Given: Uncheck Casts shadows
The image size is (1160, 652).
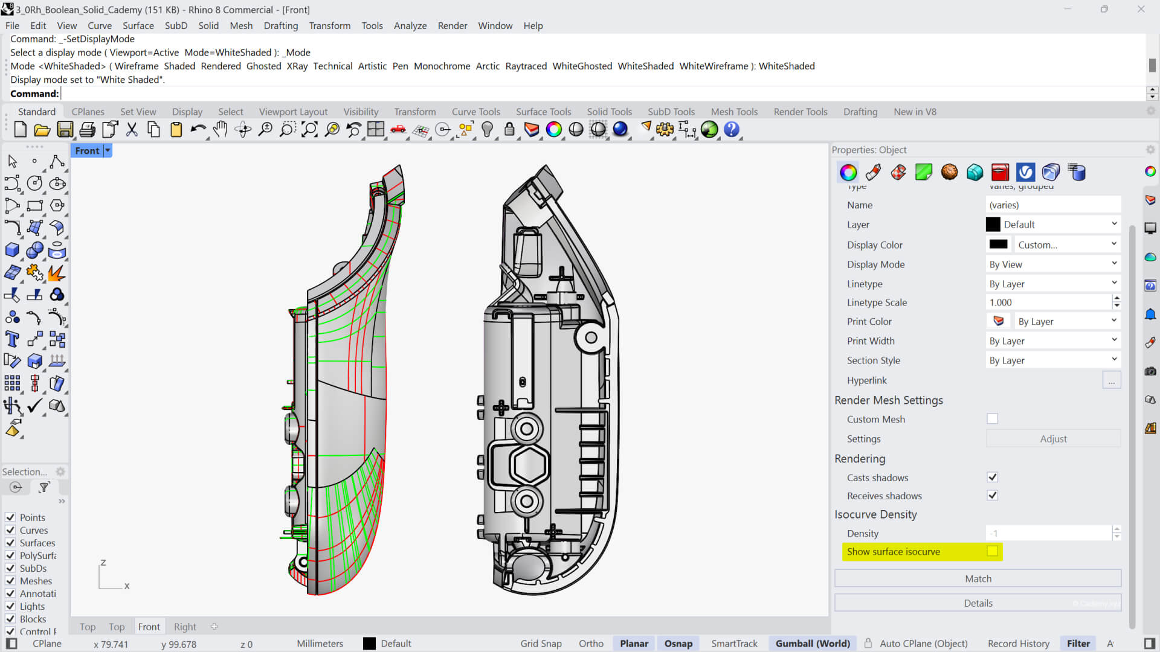Looking at the screenshot, I should coord(992,477).
